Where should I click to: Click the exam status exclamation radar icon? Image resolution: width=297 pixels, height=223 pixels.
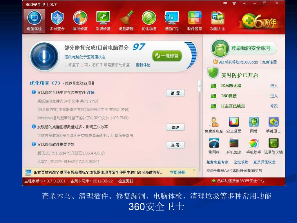(x=44, y=56)
